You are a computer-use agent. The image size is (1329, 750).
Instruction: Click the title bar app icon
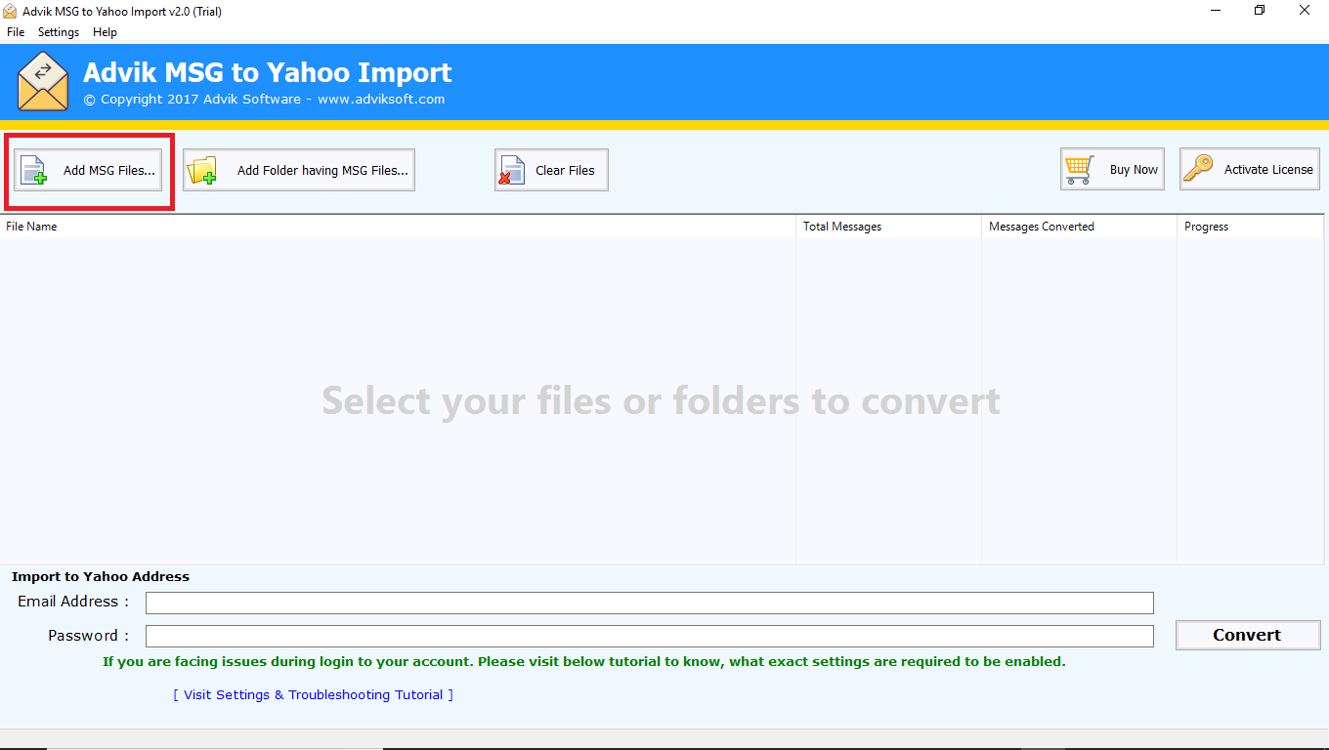10,10
